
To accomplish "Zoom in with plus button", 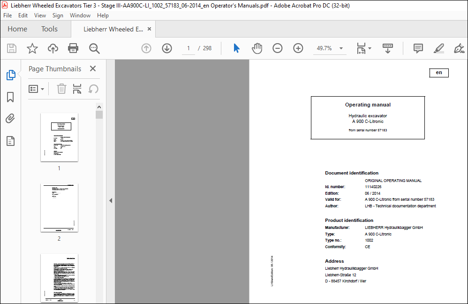I will 298,48.
